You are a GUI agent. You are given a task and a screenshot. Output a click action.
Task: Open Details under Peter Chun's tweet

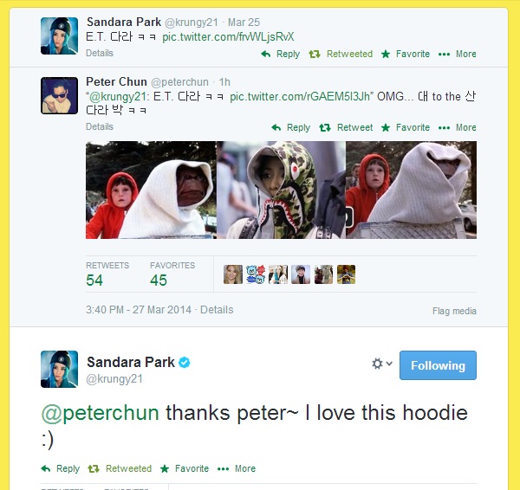100,126
